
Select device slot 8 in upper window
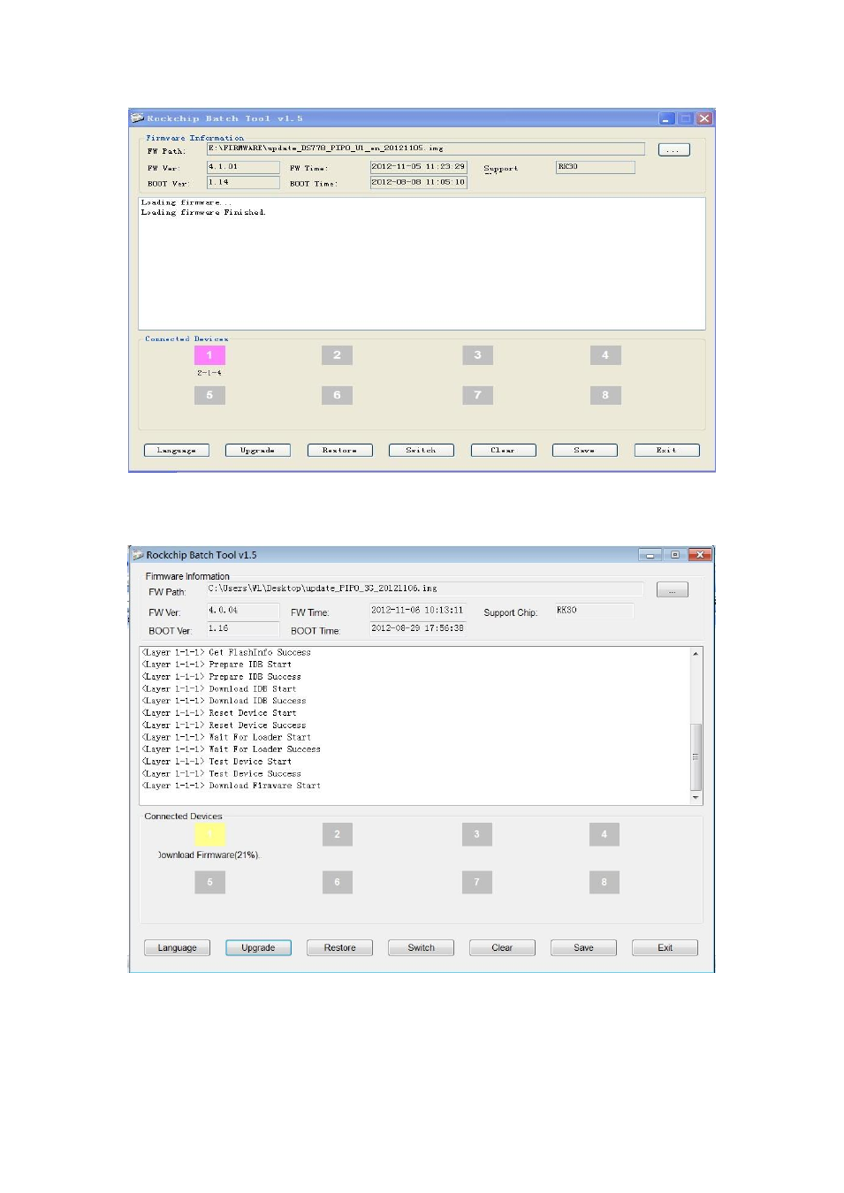[605, 395]
